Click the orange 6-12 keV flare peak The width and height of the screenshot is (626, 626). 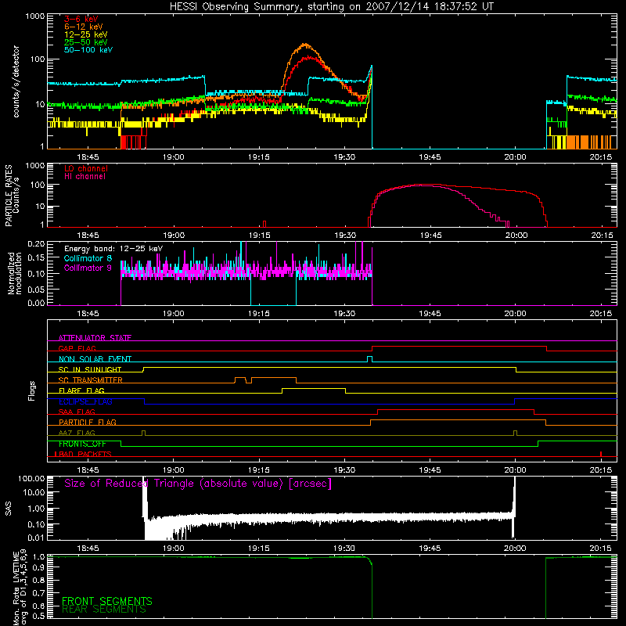tap(305, 45)
